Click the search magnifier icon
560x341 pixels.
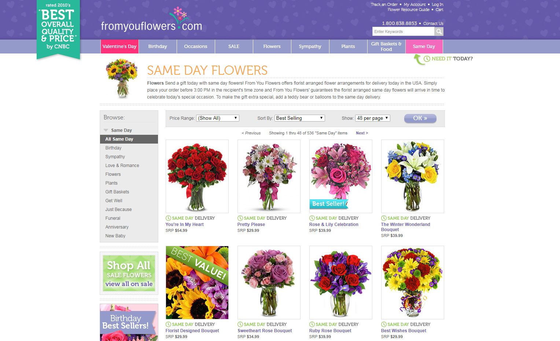pos(439,31)
